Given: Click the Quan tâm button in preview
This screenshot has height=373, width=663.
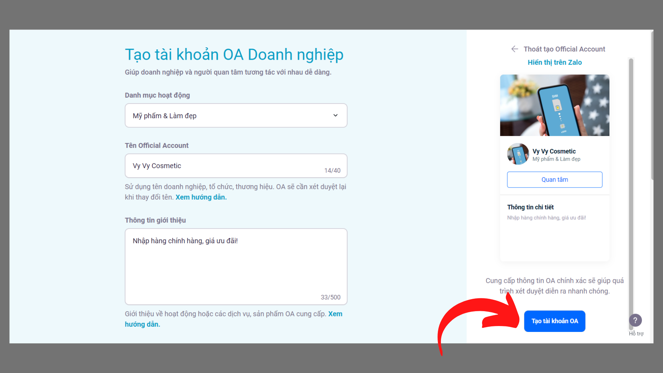Looking at the screenshot, I should coord(555,180).
